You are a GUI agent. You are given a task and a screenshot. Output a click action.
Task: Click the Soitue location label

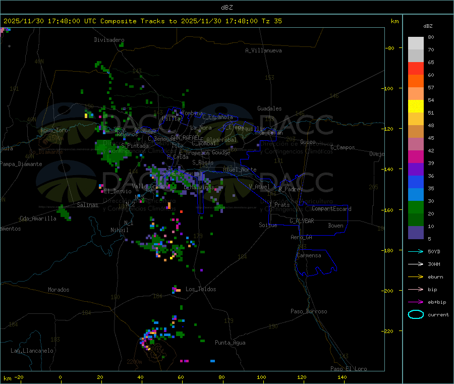(268, 225)
